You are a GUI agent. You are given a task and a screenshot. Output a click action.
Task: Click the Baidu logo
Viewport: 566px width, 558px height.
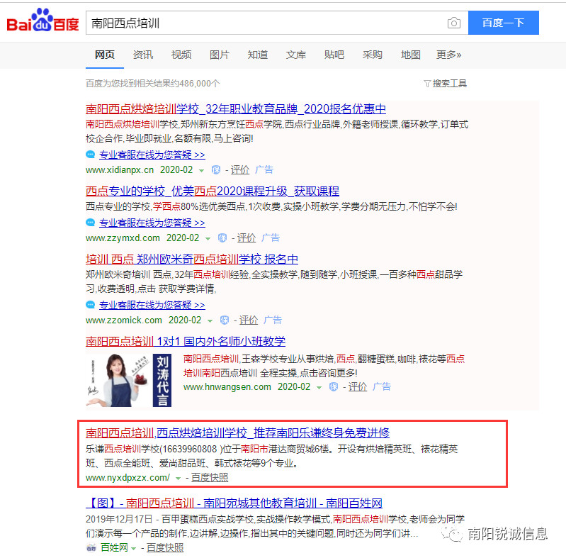coord(43,23)
